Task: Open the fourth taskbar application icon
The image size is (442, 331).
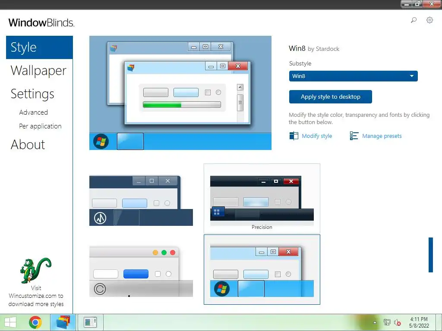Action: point(91,322)
